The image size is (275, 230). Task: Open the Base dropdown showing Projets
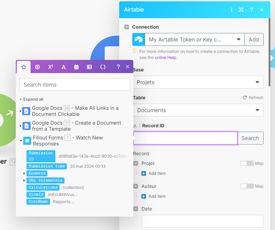(198, 82)
